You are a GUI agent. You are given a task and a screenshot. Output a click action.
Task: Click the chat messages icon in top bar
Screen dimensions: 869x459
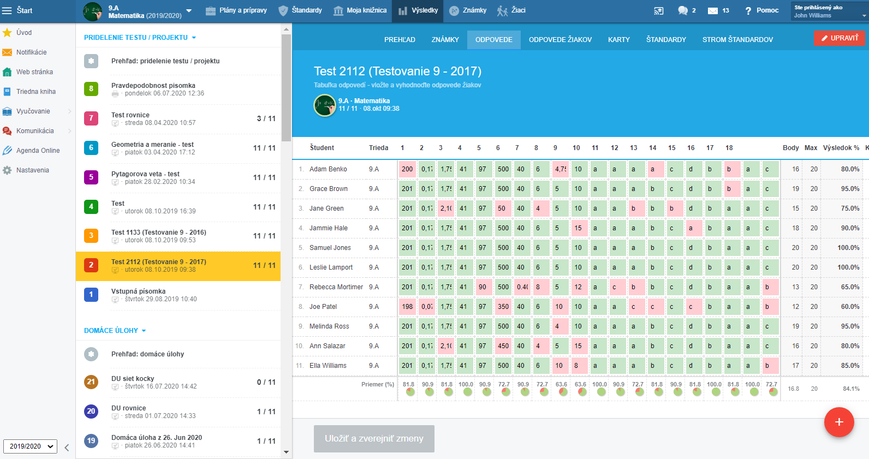tap(682, 10)
